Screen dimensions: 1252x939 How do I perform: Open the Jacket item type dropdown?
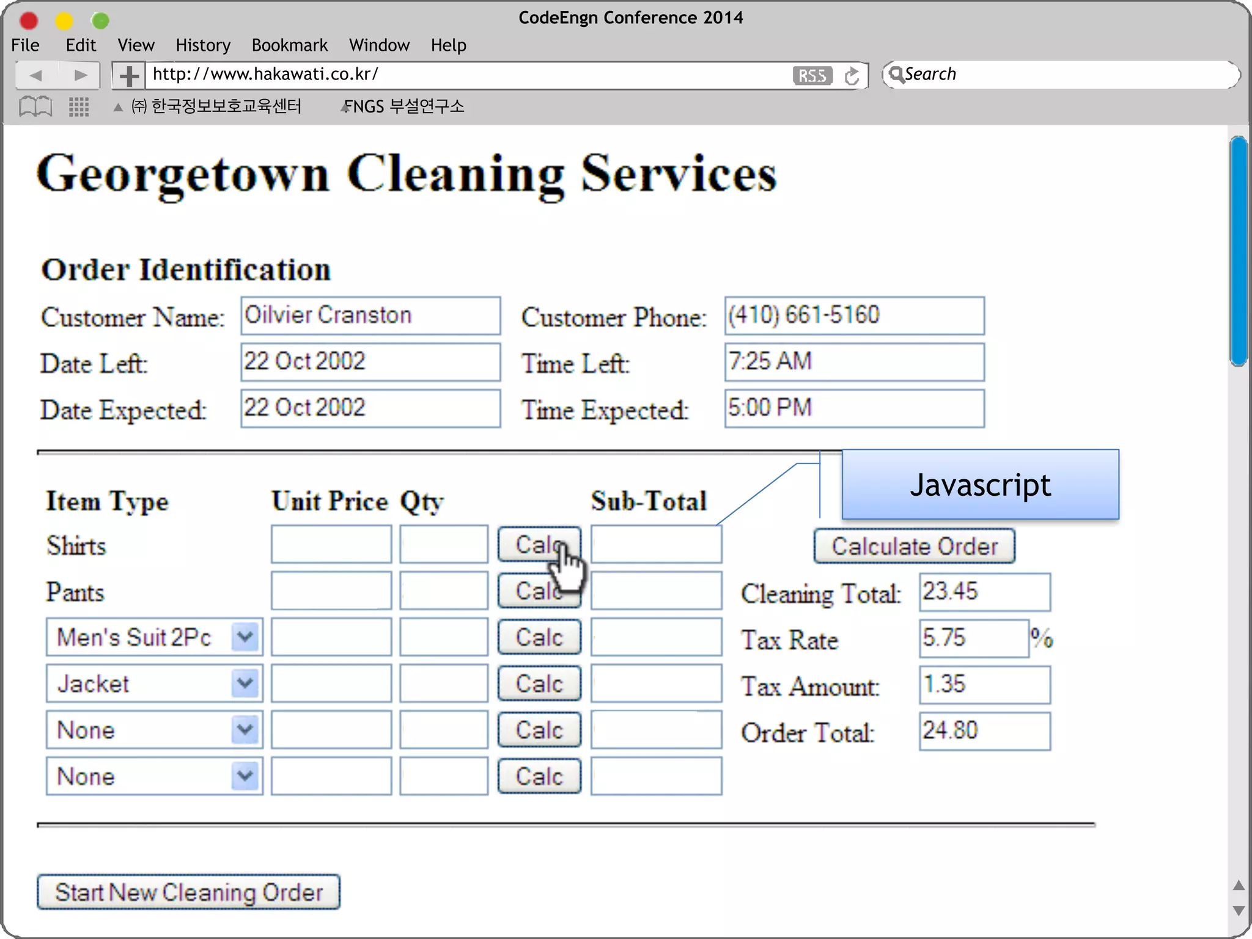[x=245, y=683]
